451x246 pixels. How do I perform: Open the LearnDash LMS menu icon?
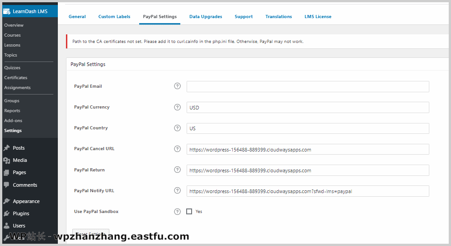(x=7, y=11)
